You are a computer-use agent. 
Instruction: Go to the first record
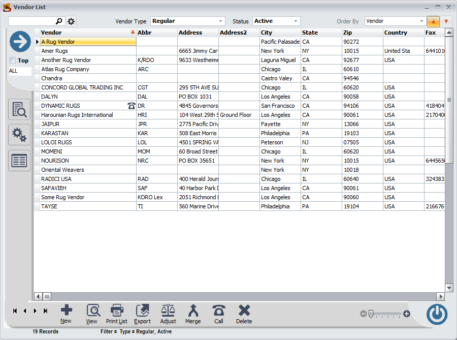(x=15, y=311)
